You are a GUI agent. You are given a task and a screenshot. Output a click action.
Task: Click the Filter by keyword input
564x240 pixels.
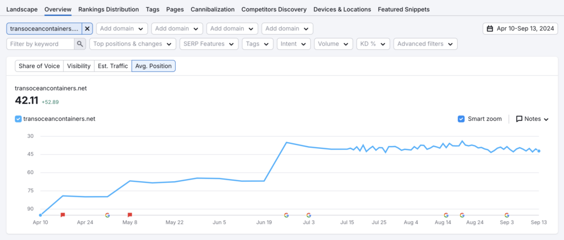(x=40, y=44)
